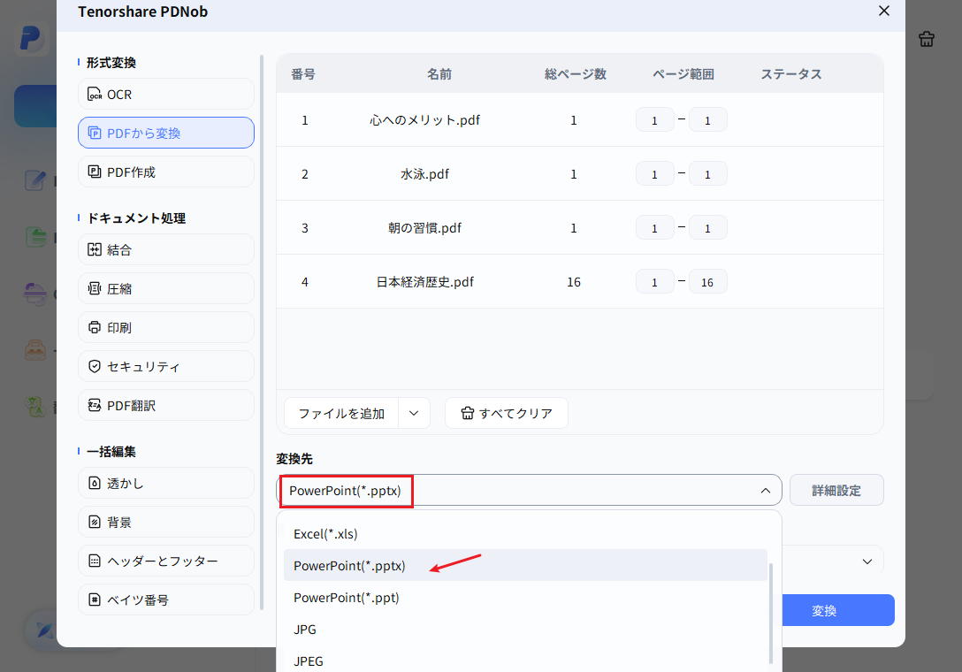Edit end page 16 for 日本経済歴史.pdf

[707, 282]
